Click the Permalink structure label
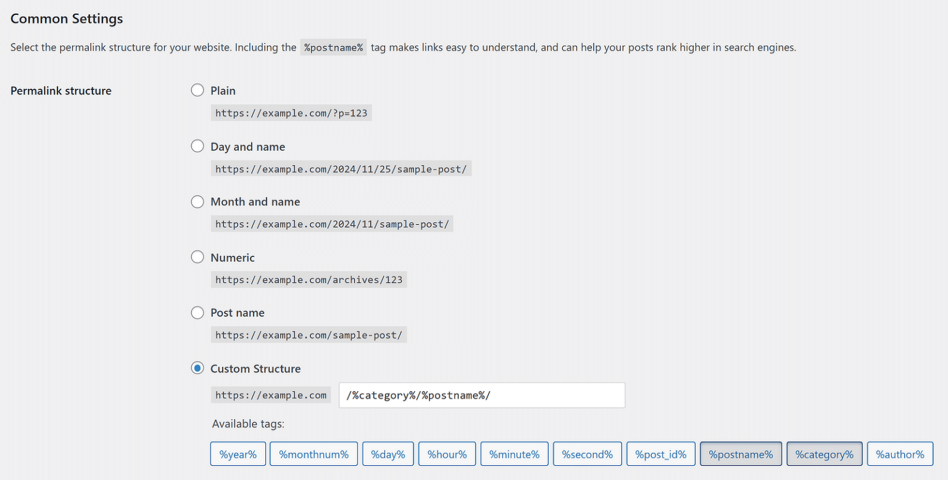Image resolution: width=948 pixels, height=480 pixels. pyautogui.click(x=61, y=91)
